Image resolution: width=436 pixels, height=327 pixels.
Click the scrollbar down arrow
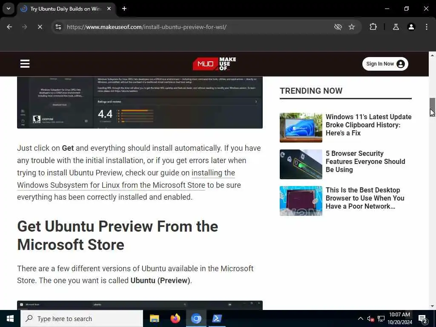[x=432, y=306]
